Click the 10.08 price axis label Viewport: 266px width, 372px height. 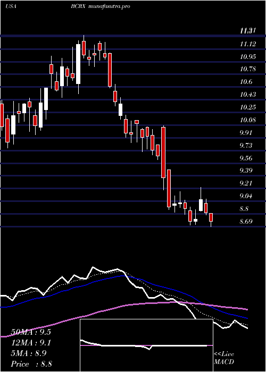248,120
